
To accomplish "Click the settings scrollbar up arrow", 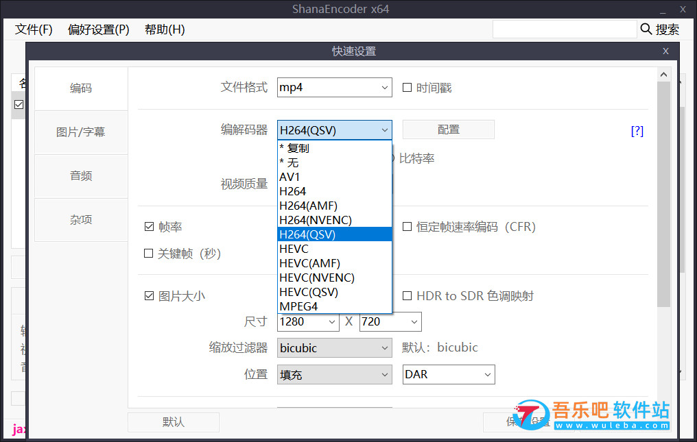I will (663, 74).
